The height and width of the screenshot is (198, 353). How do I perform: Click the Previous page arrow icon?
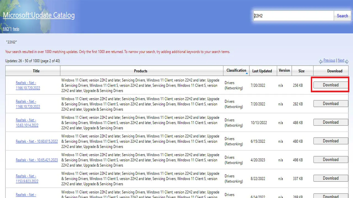click(321, 62)
